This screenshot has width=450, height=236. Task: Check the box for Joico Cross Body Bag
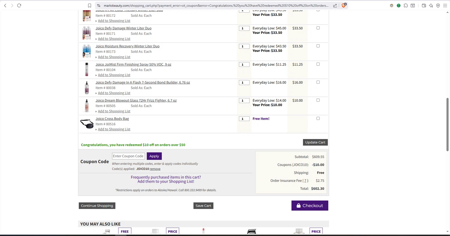[x=318, y=118]
